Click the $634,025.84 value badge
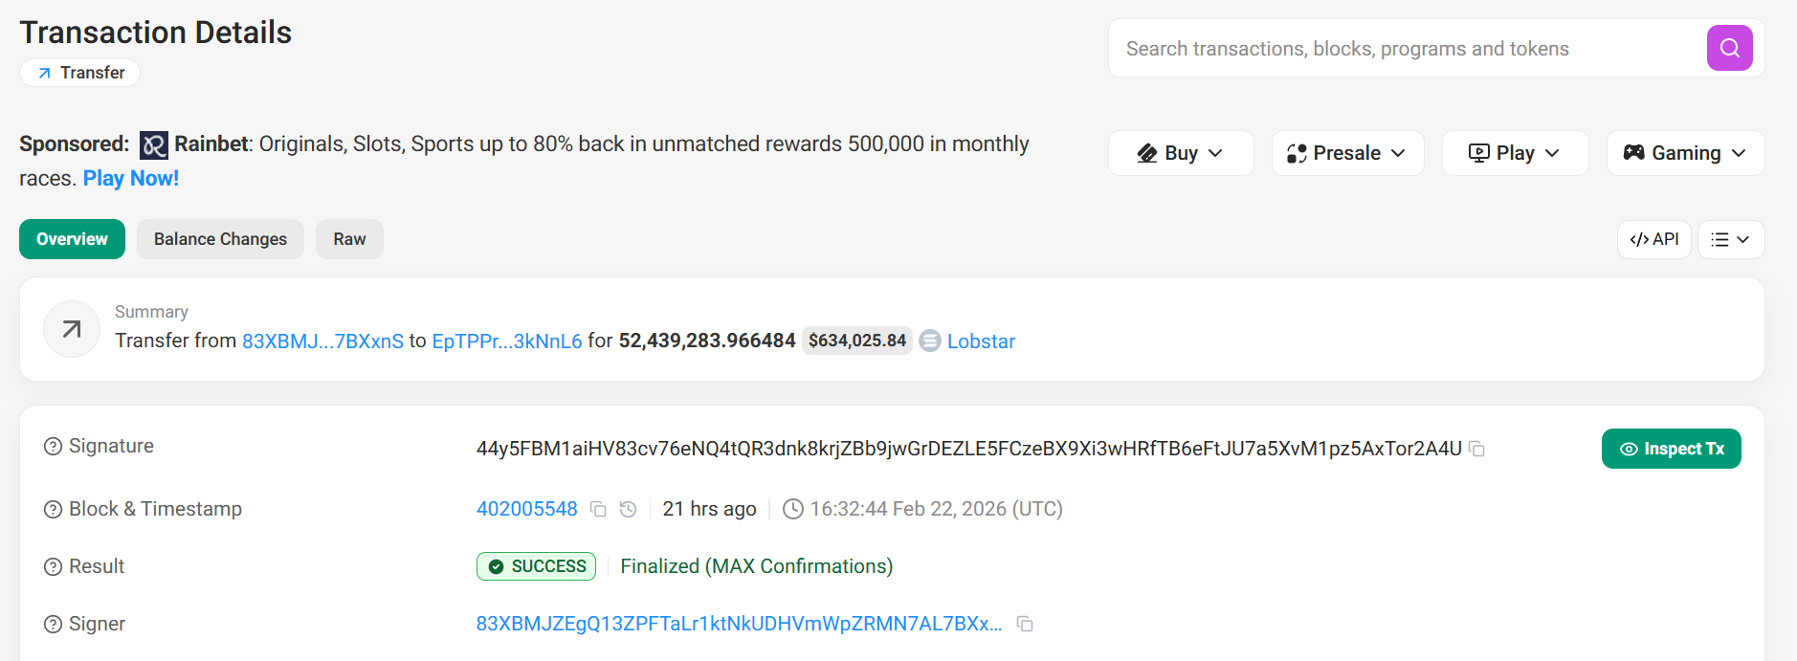 [x=856, y=341]
